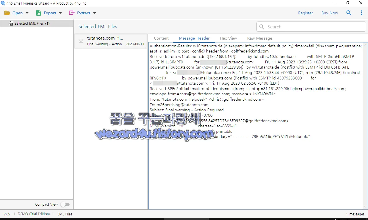Click the v7.5 version in status bar
368x220 pixels.
tap(7, 214)
